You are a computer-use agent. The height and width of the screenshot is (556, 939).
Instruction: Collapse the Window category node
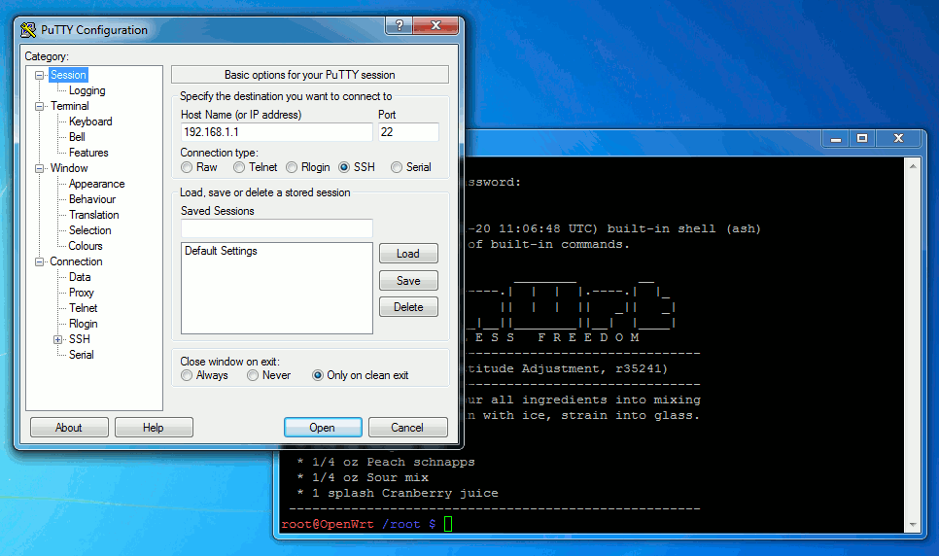[x=40, y=168]
